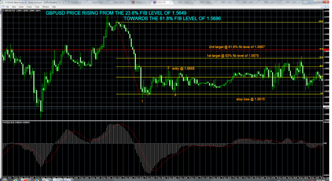Open the Window menu

46,7
